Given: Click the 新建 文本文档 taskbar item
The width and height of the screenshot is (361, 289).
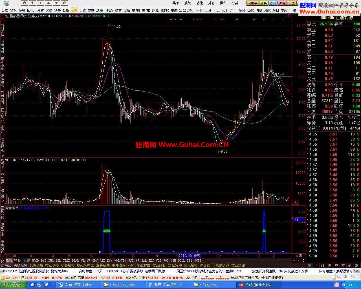Looking at the screenshot, I should [x=168, y=285].
